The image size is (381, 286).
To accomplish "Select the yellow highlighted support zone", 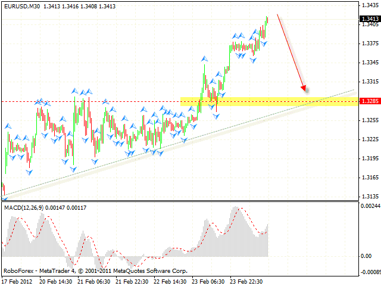I will click(268, 101).
